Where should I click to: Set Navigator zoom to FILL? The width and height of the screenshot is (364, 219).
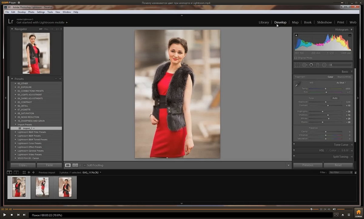[x=46, y=29]
